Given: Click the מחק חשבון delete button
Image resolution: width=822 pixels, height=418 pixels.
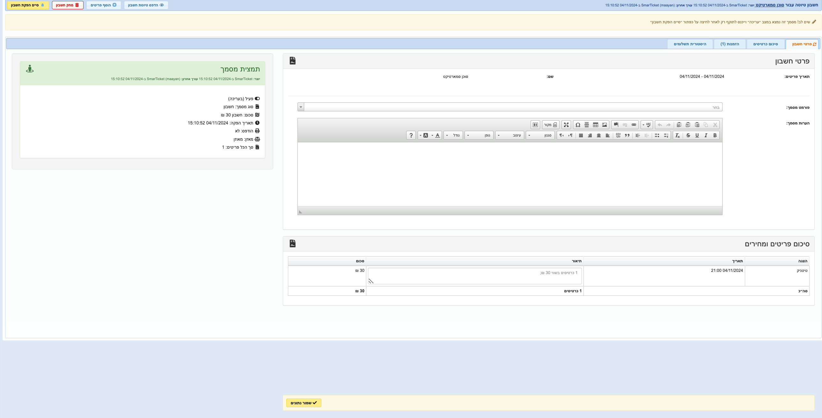Looking at the screenshot, I should point(68,5).
